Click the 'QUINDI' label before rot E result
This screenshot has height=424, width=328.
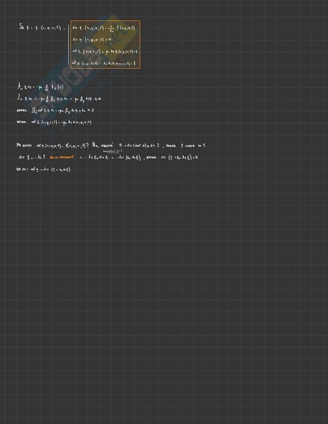pos(22,123)
